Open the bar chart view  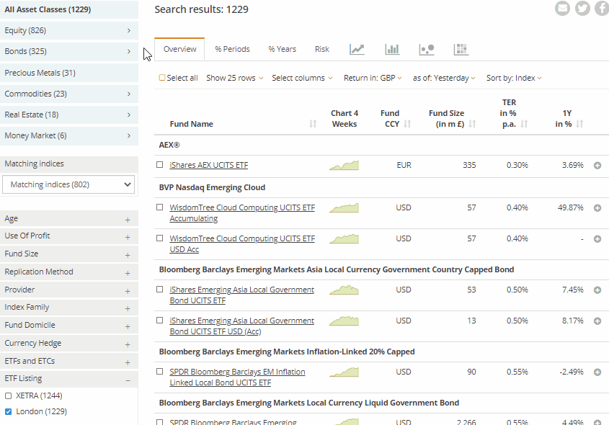click(392, 48)
